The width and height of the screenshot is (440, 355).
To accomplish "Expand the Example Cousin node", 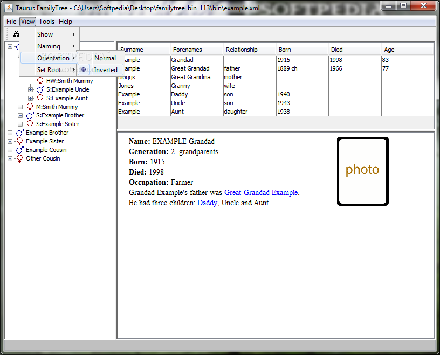I will coord(10,150).
